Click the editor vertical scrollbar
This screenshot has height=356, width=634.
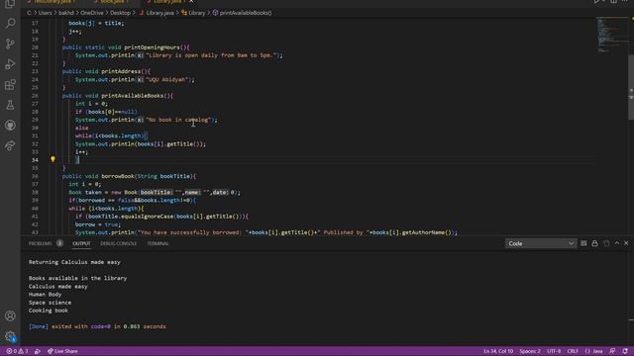coord(631,87)
